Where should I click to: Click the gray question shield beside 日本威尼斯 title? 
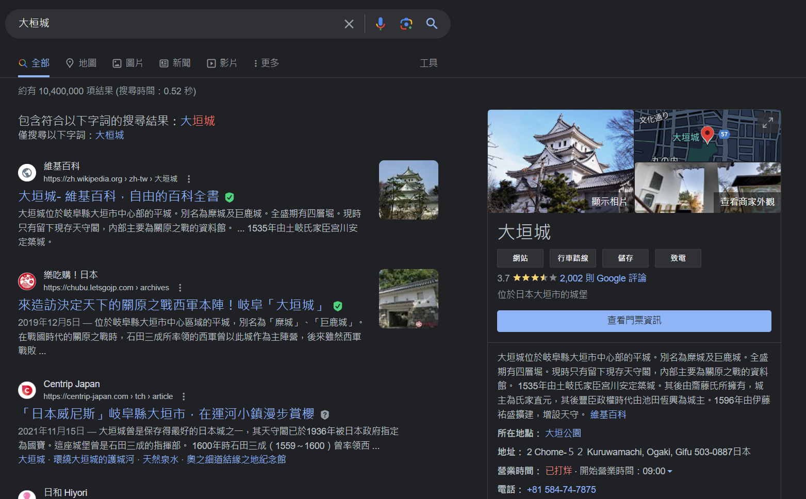coord(325,414)
